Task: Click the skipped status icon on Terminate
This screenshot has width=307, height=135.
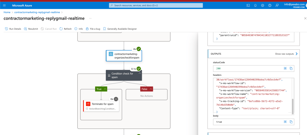Action: pos(116,99)
